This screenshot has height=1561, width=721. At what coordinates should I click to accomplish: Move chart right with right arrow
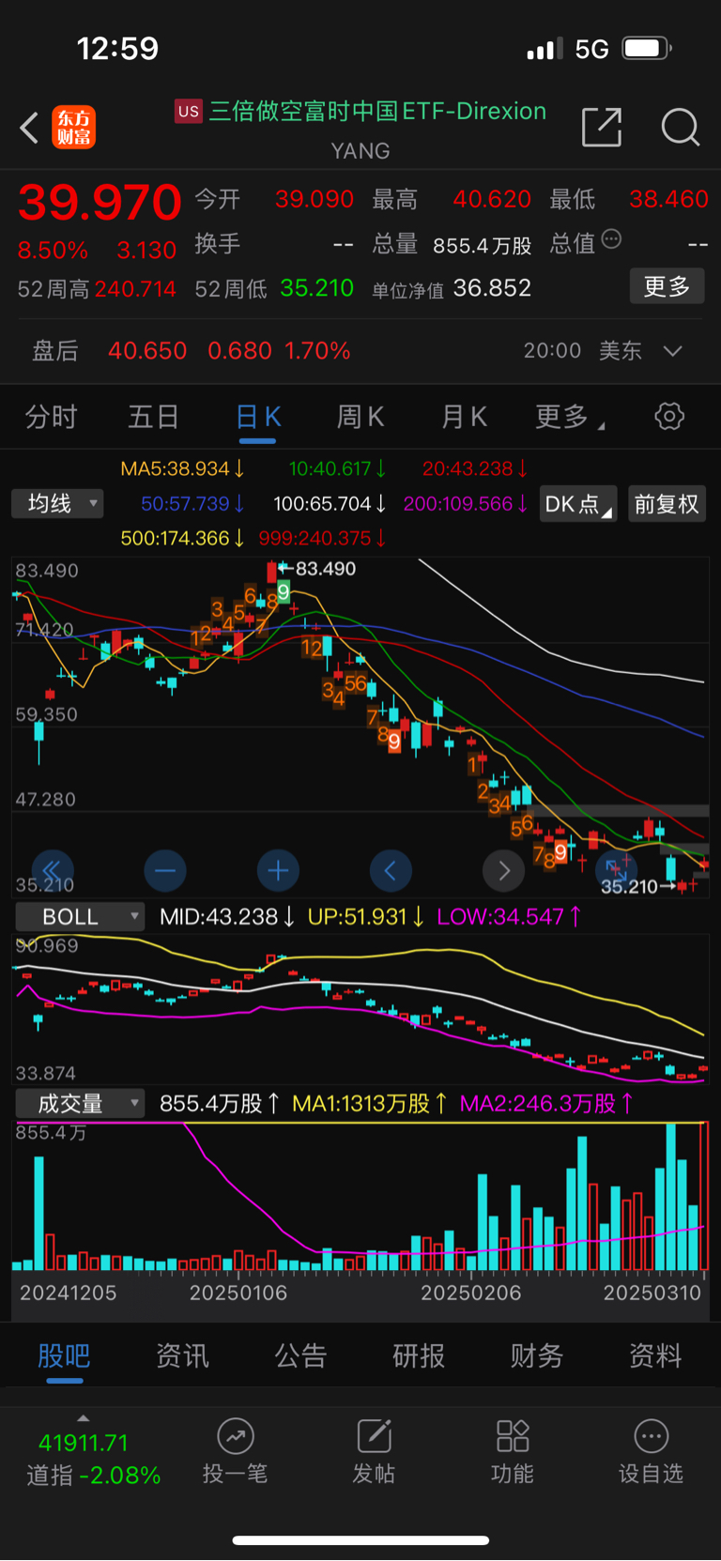pos(504,871)
